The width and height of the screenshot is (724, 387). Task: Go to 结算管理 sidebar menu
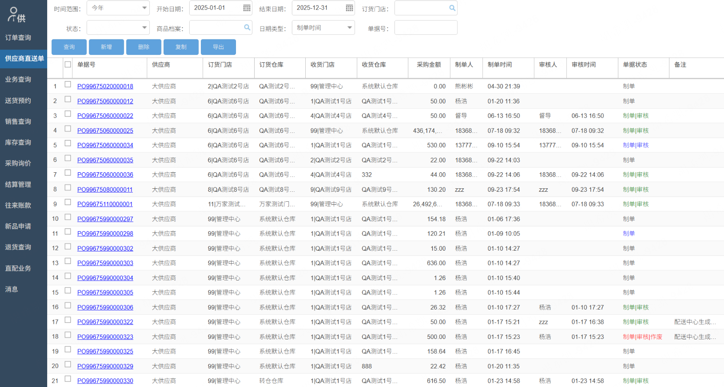point(18,184)
